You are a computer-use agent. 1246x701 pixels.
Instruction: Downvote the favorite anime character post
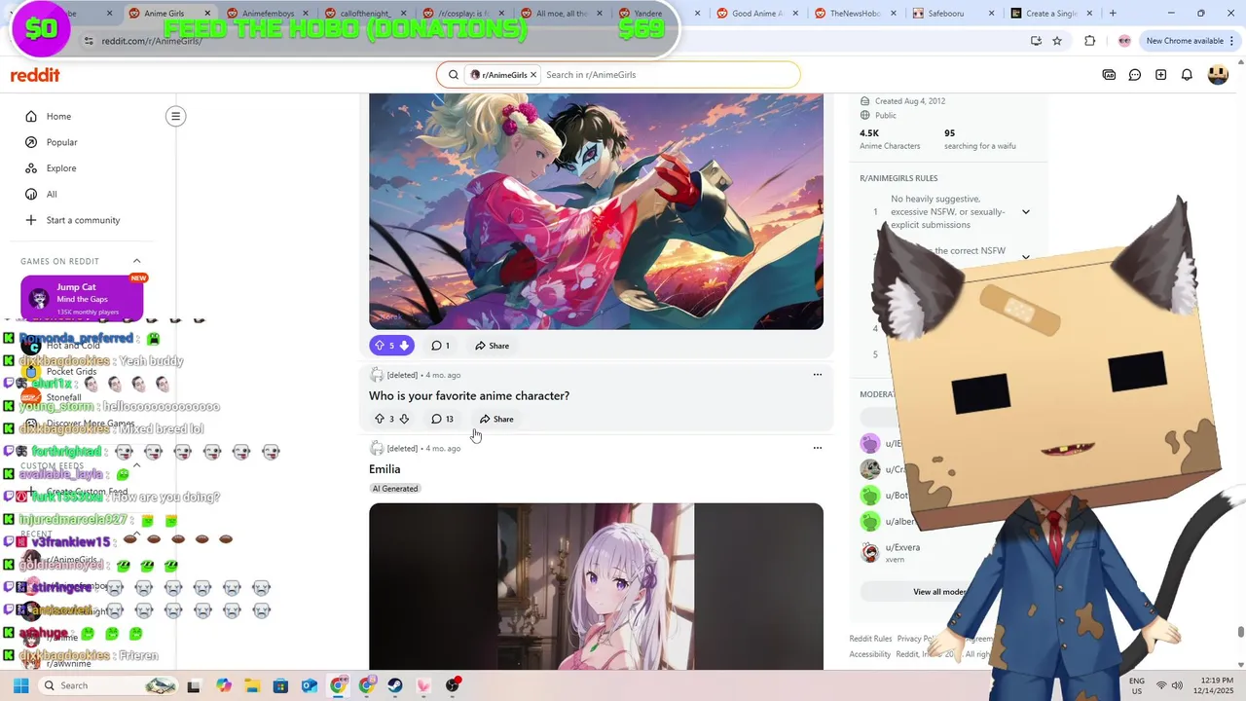pos(404,419)
